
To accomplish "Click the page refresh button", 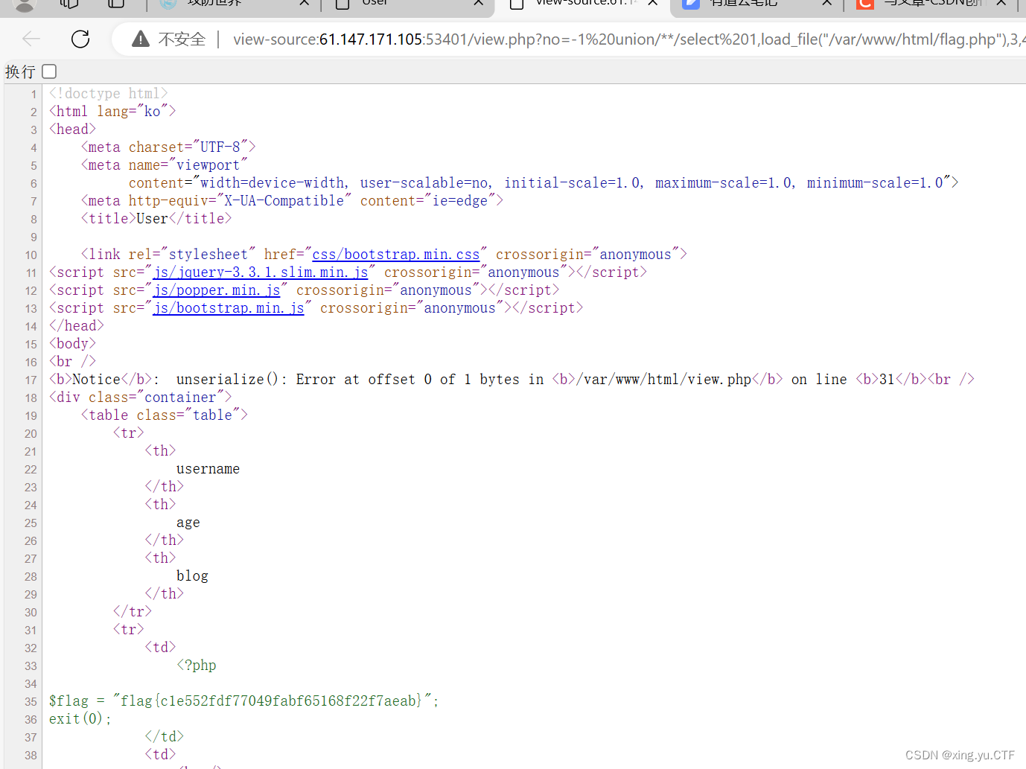I will click(x=80, y=39).
